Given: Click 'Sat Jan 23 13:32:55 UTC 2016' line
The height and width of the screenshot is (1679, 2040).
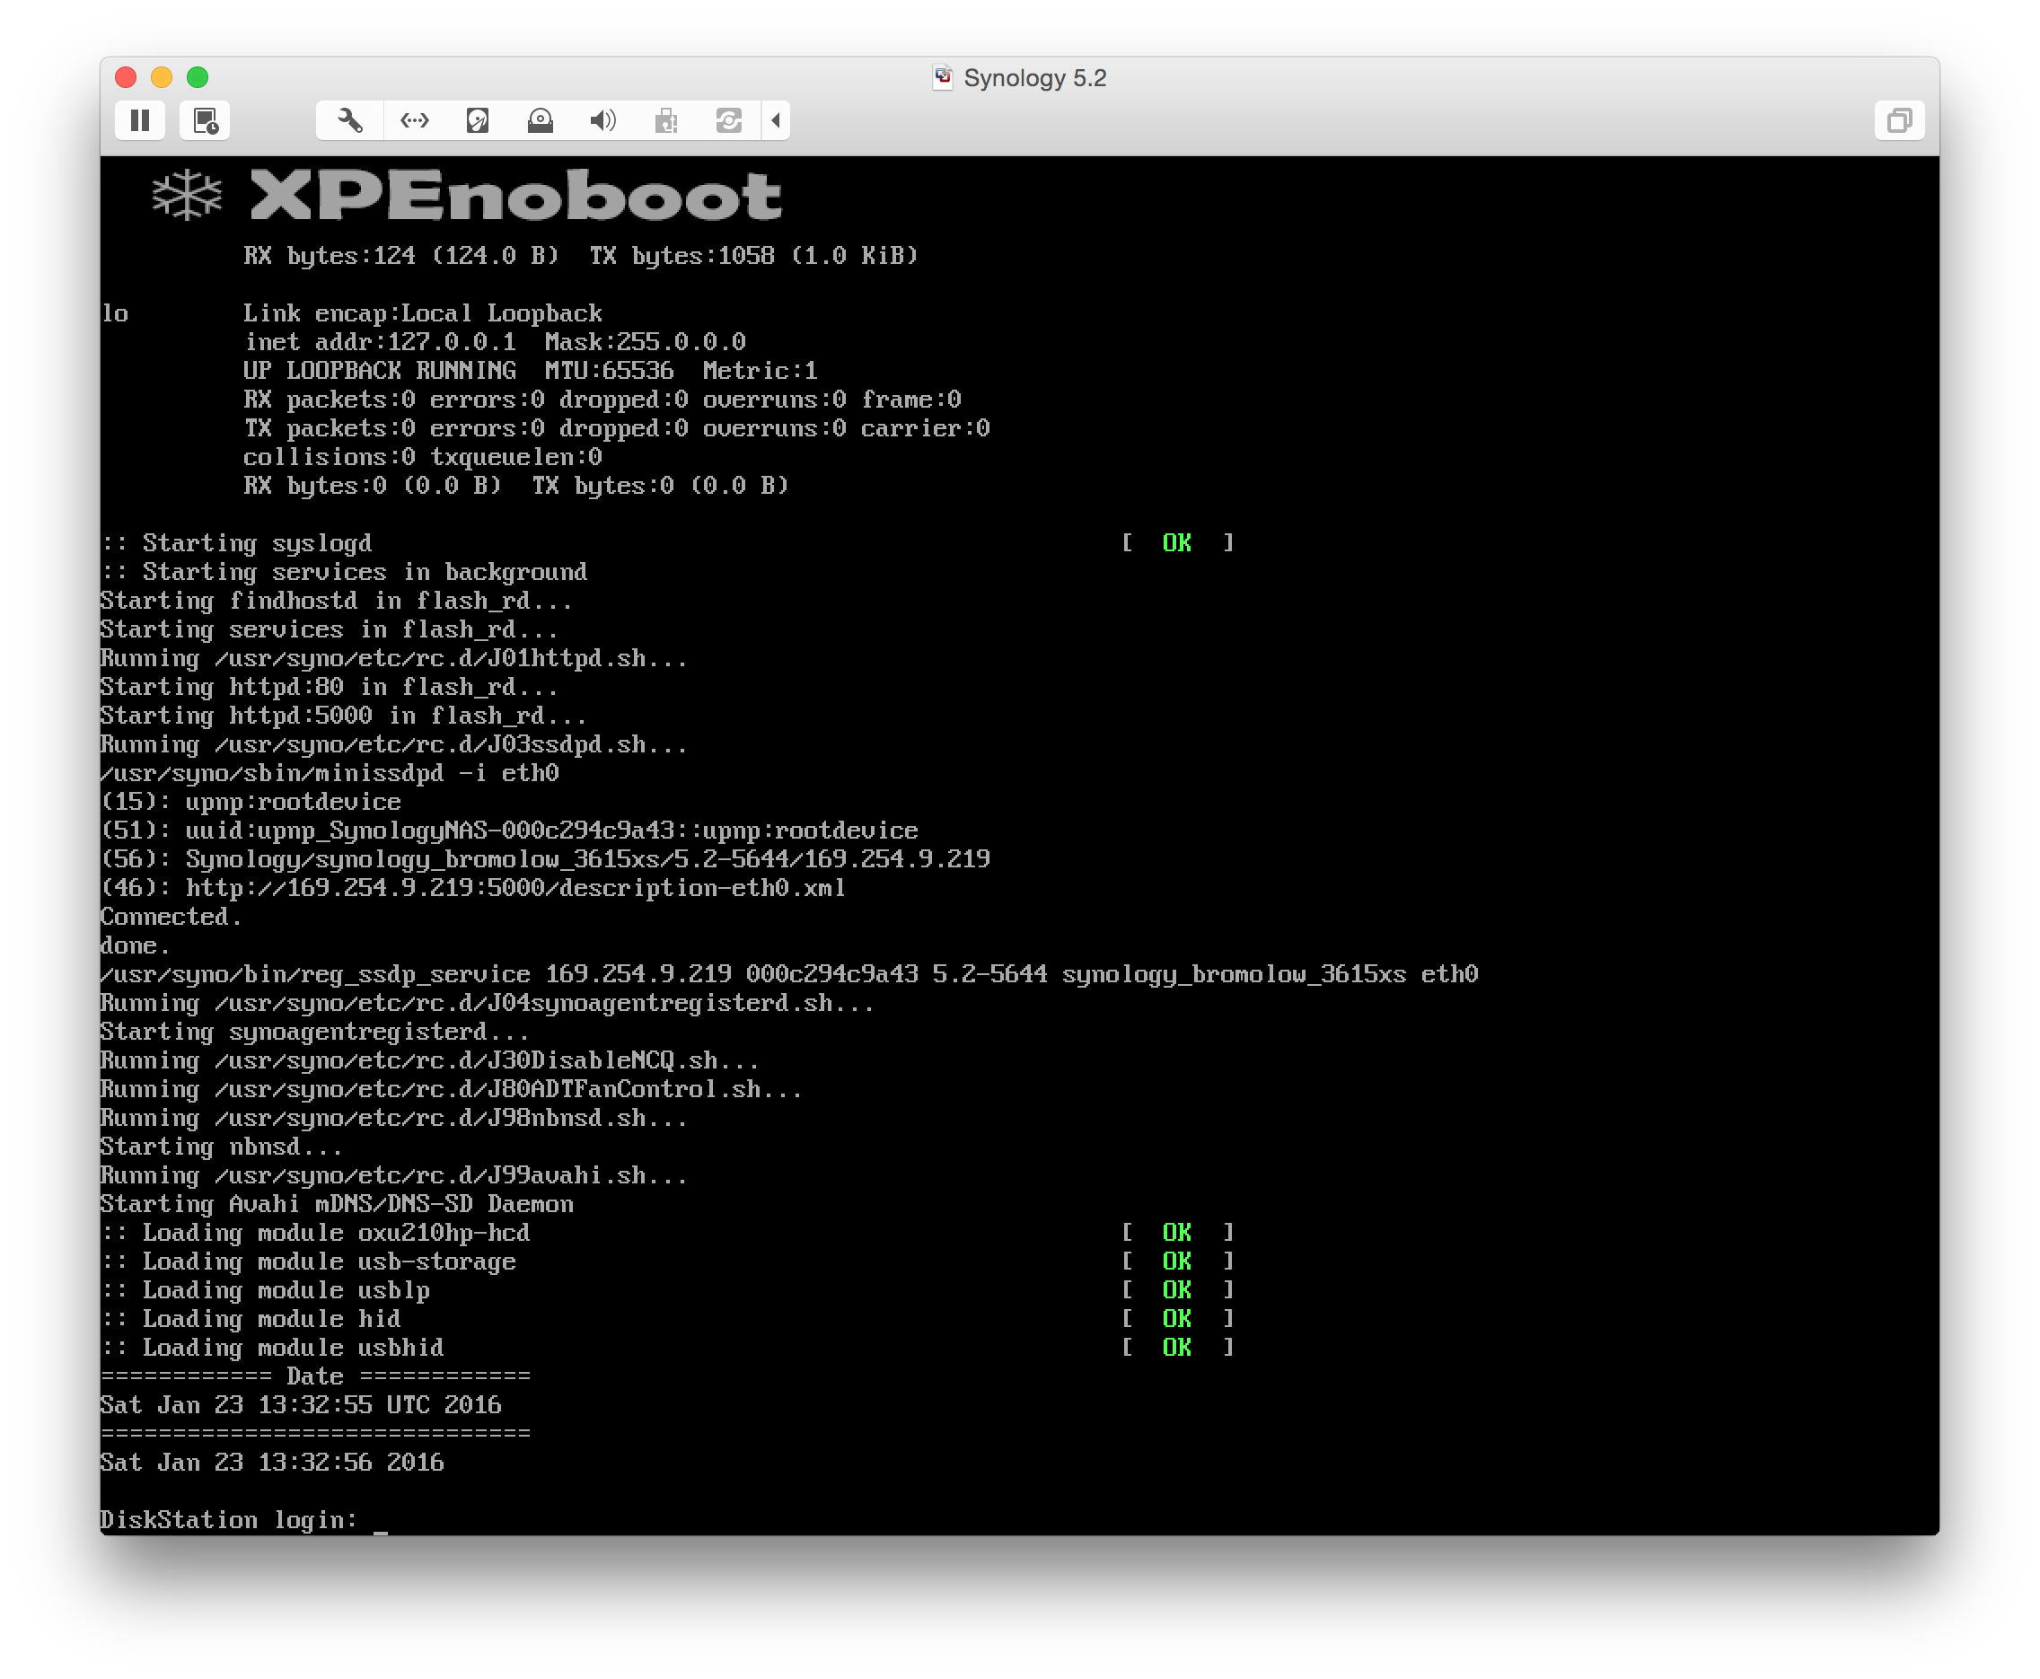Looking at the screenshot, I should [301, 1405].
